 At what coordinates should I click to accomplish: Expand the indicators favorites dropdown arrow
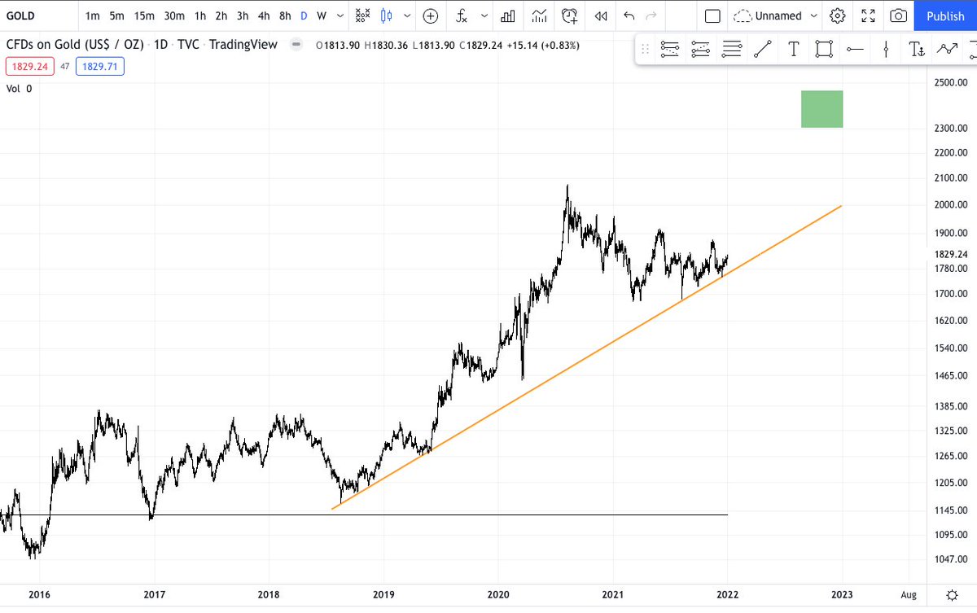tap(485, 15)
